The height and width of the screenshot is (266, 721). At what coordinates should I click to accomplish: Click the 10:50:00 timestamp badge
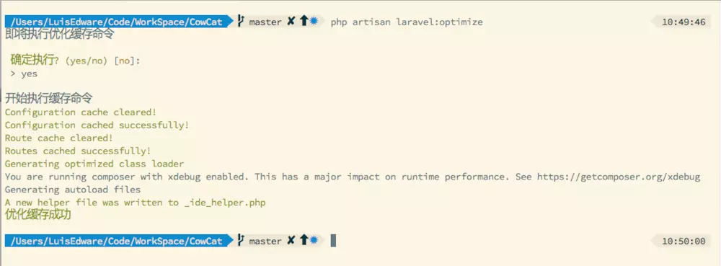(x=684, y=241)
